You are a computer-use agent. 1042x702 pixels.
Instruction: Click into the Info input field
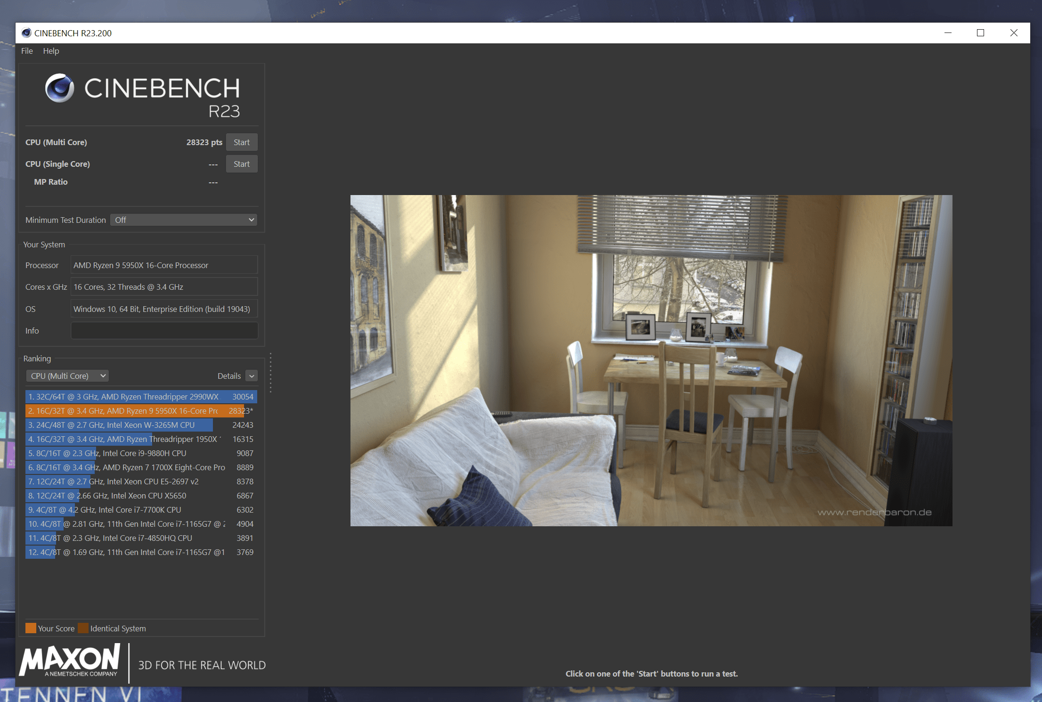pyautogui.click(x=164, y=331)
